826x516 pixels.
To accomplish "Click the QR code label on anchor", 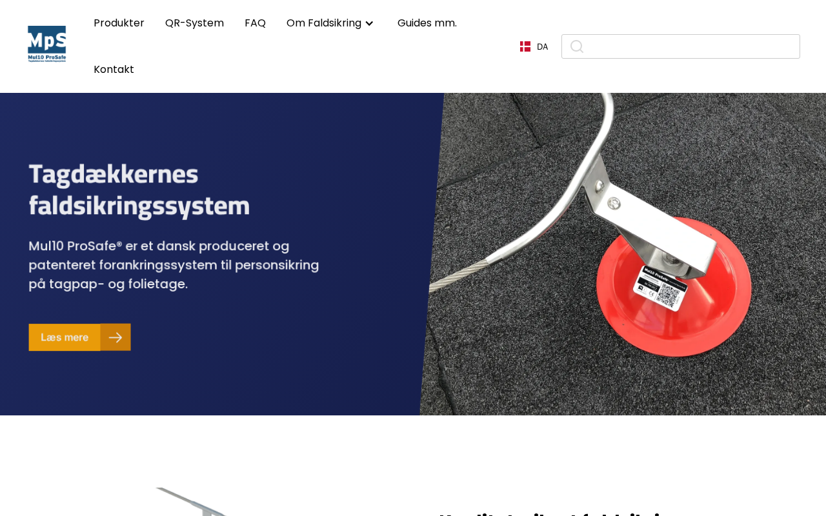I will click(x=661, y=287).
